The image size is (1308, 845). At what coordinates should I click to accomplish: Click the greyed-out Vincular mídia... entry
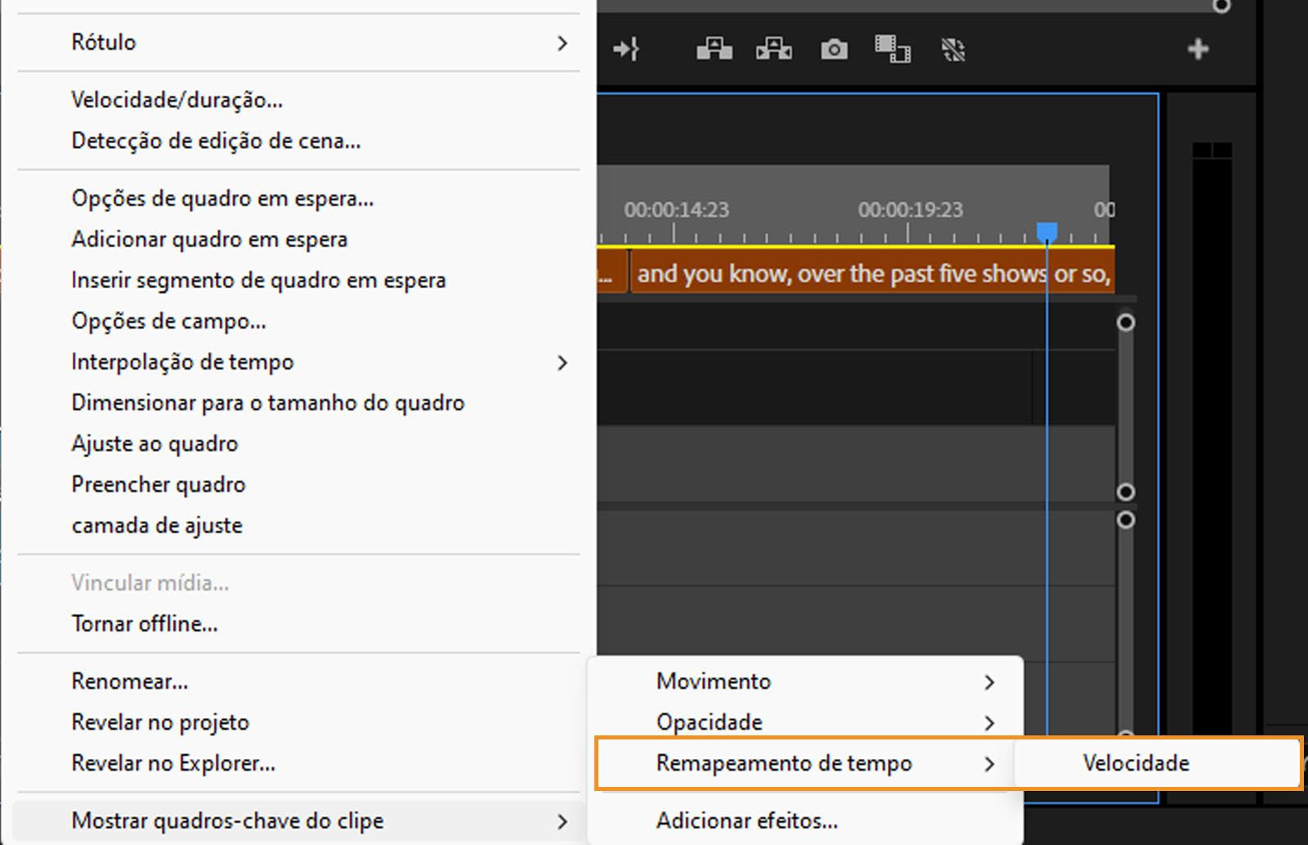150,582
